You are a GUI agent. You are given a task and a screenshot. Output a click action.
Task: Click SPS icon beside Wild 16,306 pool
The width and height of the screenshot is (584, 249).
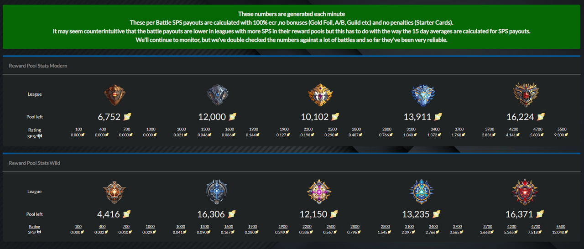click(x=233, y=214)
